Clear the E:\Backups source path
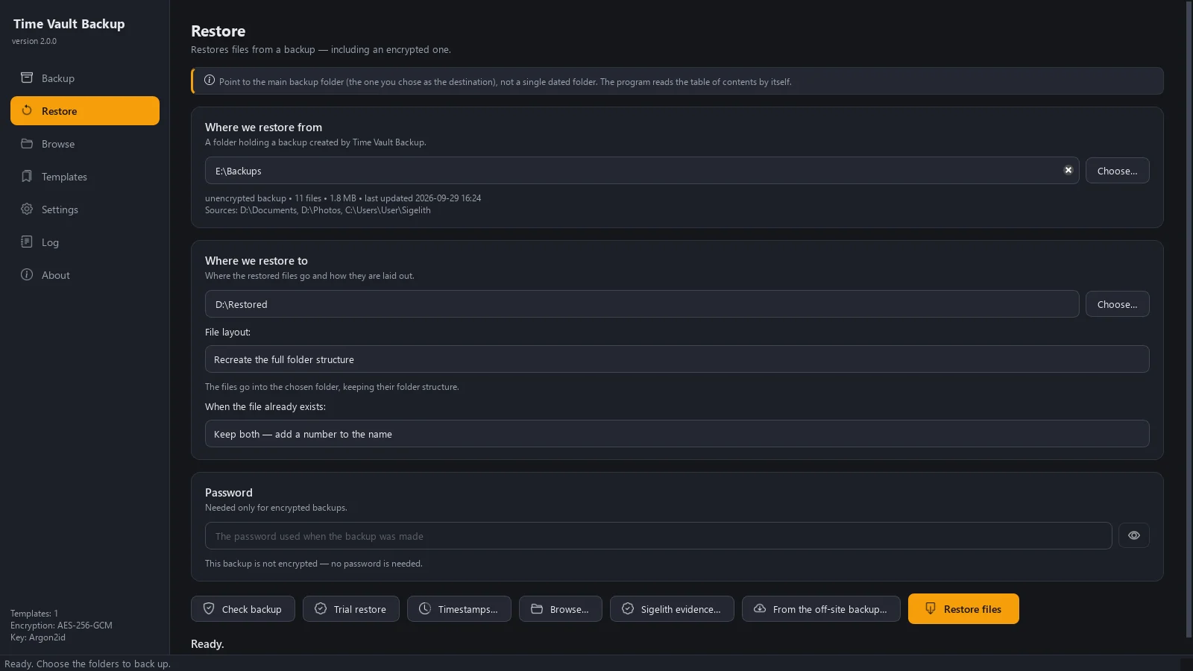Screen dimensions: 1193x671 [1068, 170]
